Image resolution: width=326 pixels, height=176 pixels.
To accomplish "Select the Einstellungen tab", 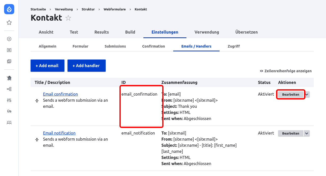I will [165, 32].
